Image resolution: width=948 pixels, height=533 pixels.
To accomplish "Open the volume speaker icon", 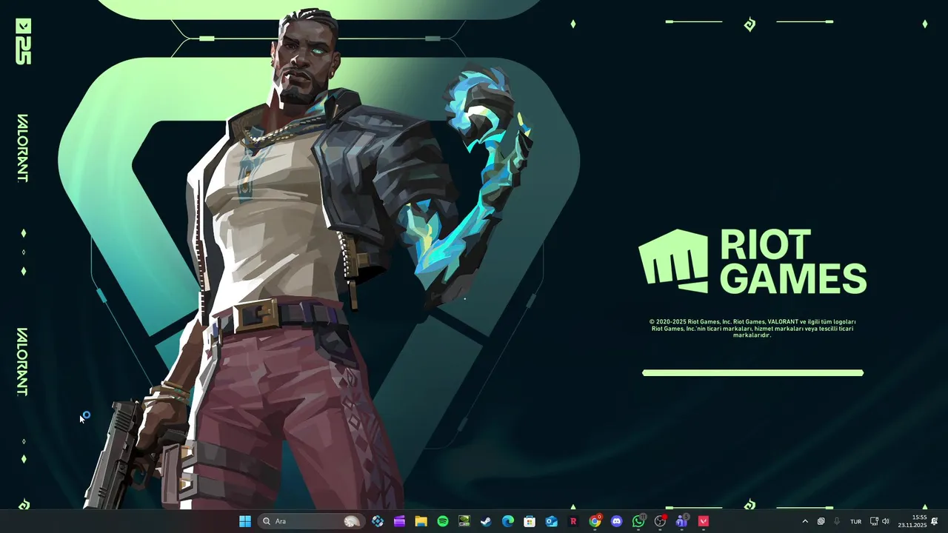I will point(886,521).
